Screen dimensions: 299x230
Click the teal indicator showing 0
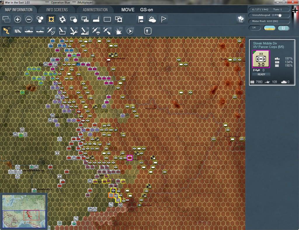point(283,28)
